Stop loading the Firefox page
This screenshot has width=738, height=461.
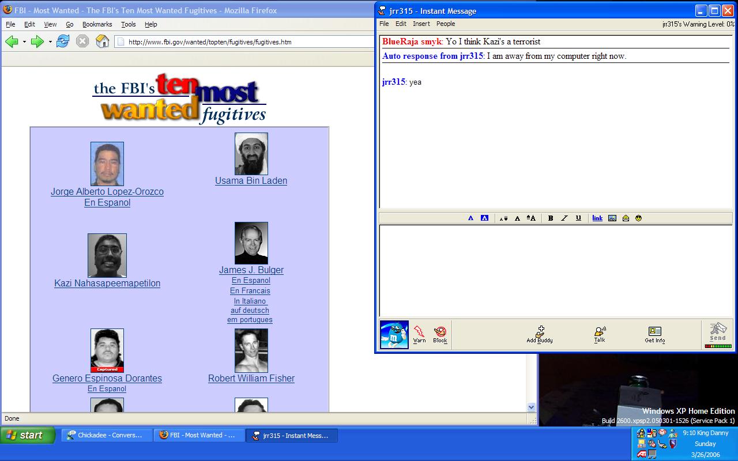(82, 41)
